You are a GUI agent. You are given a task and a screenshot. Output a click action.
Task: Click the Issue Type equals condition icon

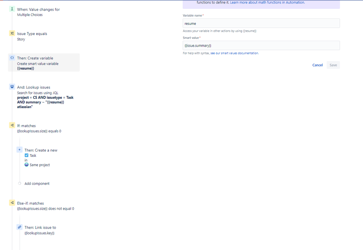12,33
